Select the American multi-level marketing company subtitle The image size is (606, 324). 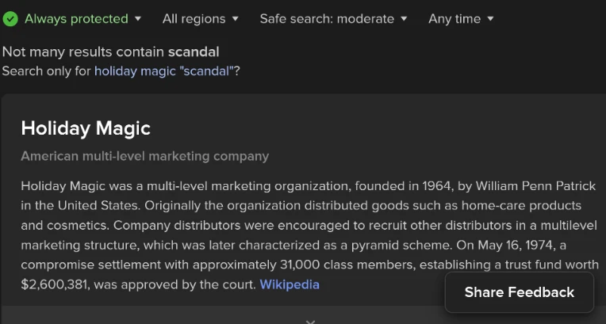coord(145,156)
